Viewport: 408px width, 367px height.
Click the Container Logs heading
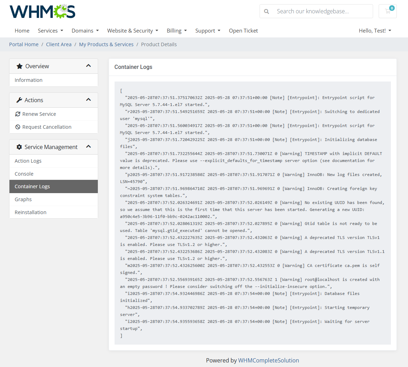[x=133, y=67]
